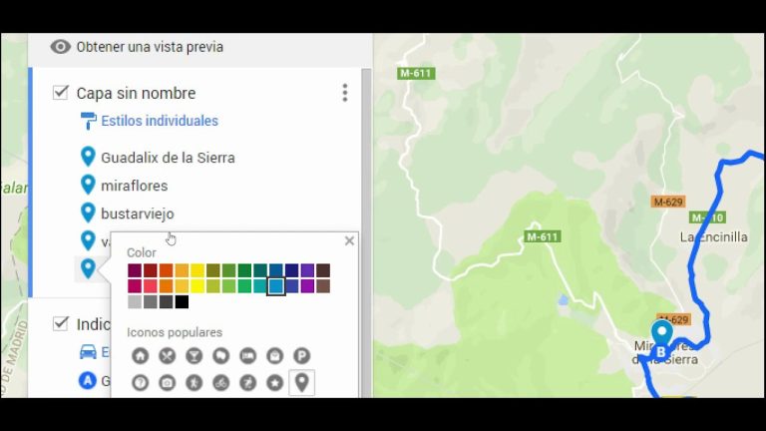Choose the camera icon
The image size is (766, 431).
point(168,383)
